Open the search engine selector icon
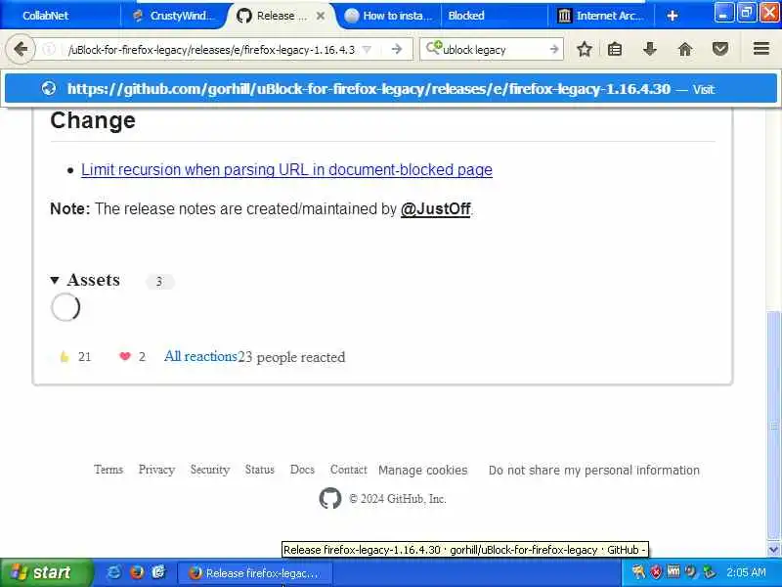782x587 pixels. point(433,48)
